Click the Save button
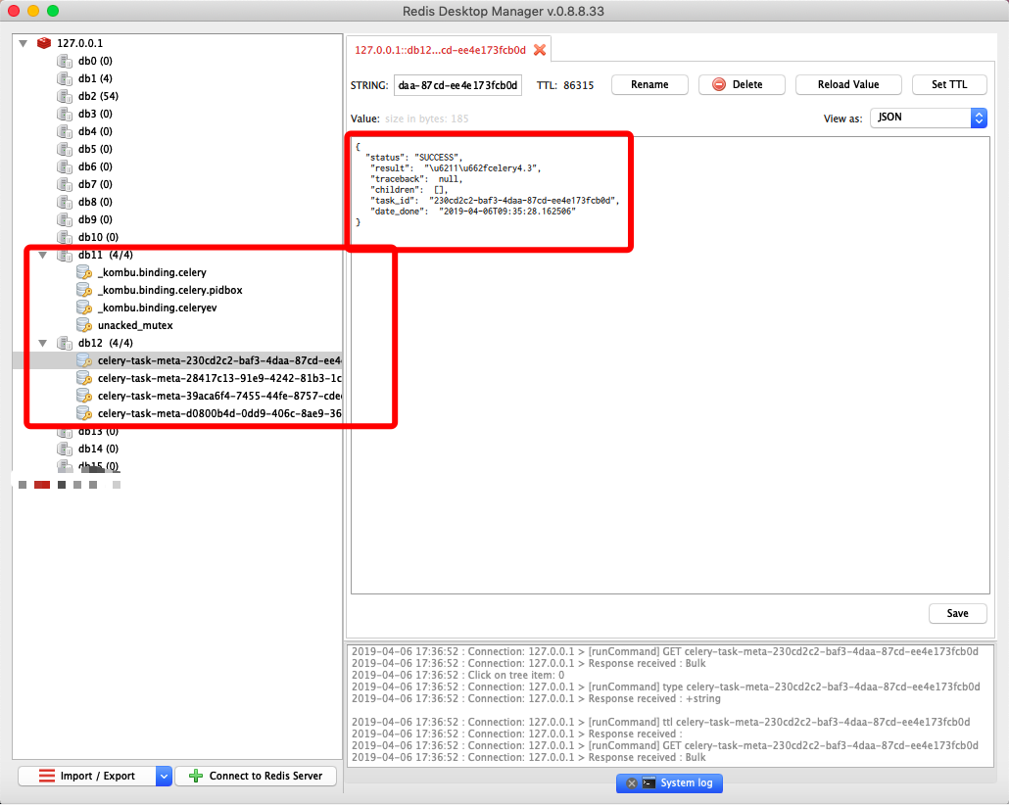The width and height of the screenshot is (1009, 805). pyautogui.click(x=957, y=613)
